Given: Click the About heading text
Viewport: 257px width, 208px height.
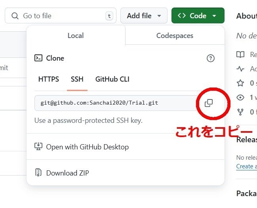Looking at the screenshot, I should 247,16.
